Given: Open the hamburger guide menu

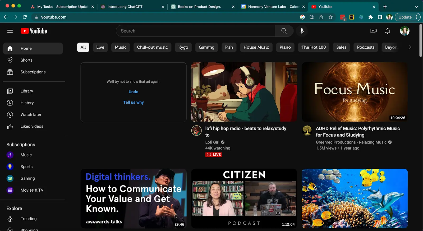Looking at the screenshot, I should click(10, 31).
